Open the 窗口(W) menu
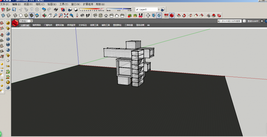The width and height of the screenshot is (267, 137). tap(75, 4)
